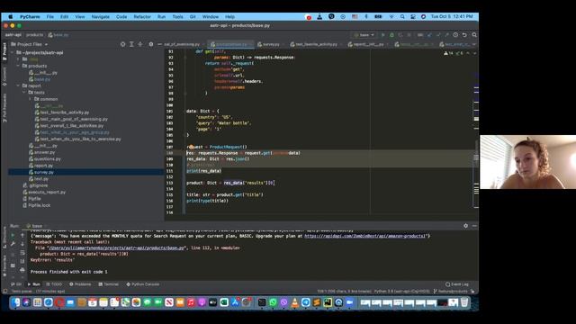Open Search Everywhere magnifier icon

coord(474,35)
